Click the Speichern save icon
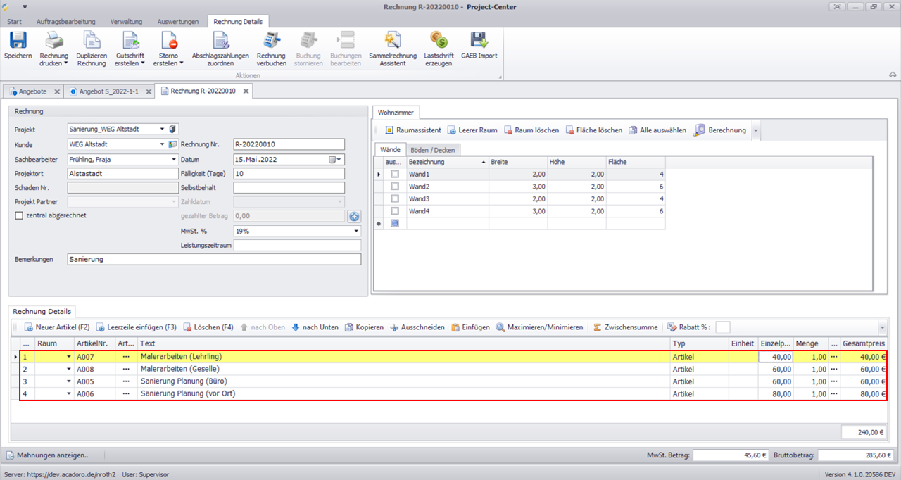 coord(18,41)
